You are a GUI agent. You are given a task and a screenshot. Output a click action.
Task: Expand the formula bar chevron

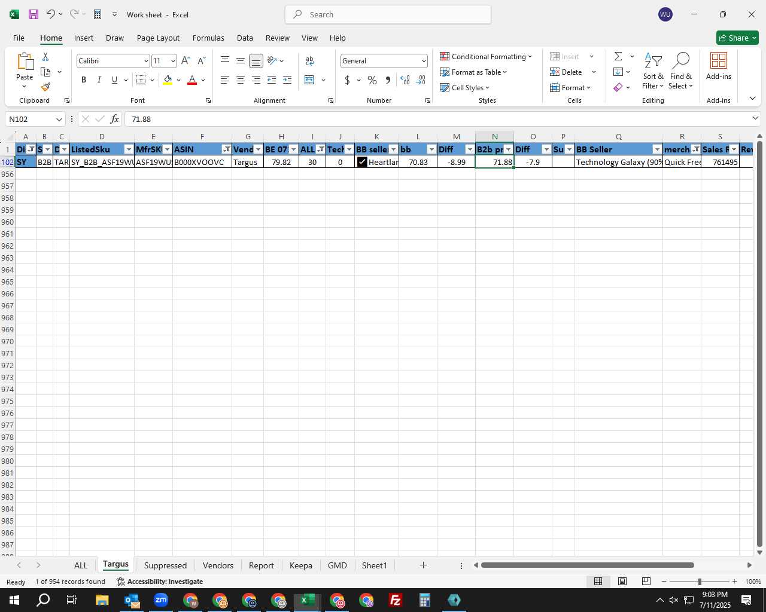click(755, 118)
